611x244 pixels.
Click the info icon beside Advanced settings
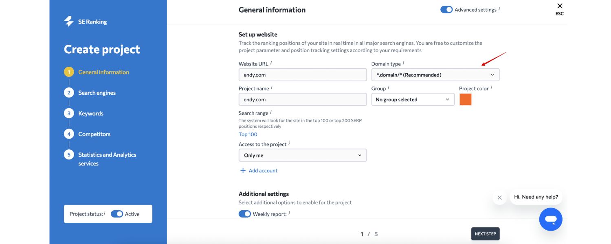click(499, 9)
